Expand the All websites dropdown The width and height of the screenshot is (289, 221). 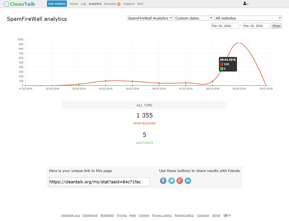pos(248,18)
